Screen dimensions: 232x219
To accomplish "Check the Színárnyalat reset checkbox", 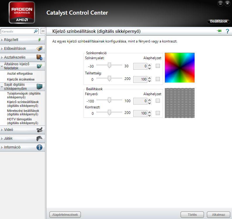I will (x=158, y=66).
